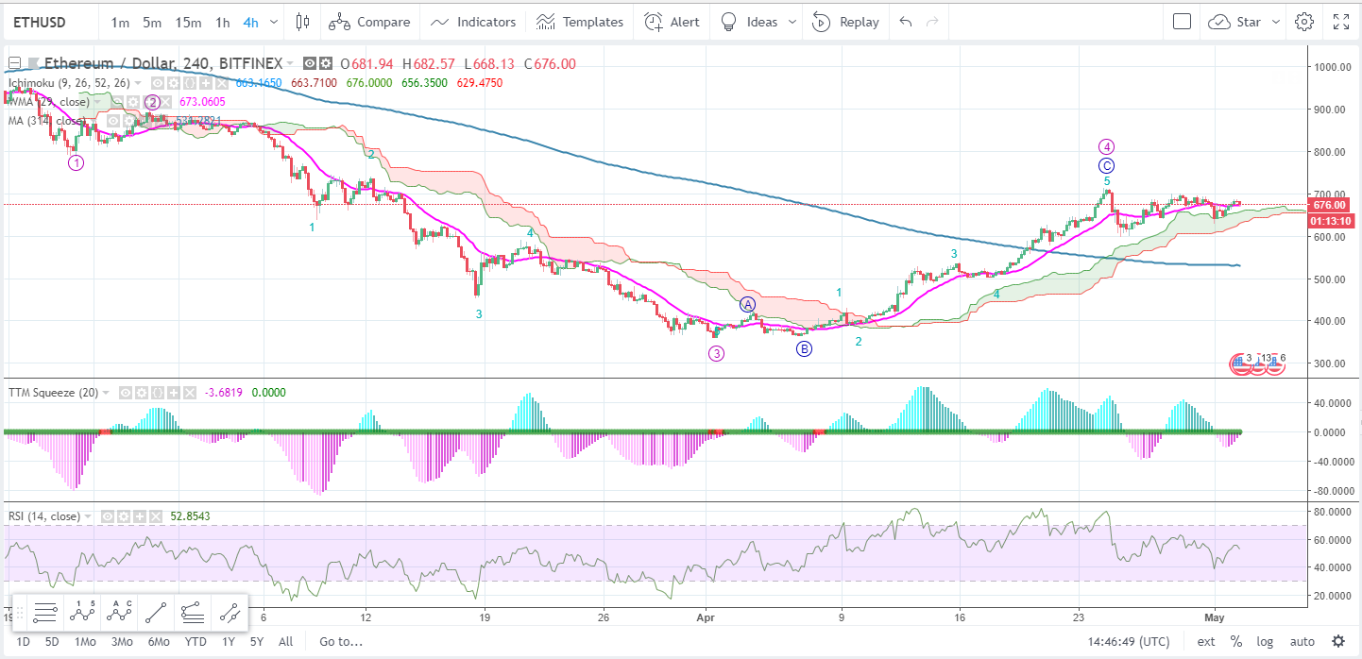This screenshot has width=1362, height=659.
Task: Open Ichimoku source code braces icon
Action: (189, 83)
